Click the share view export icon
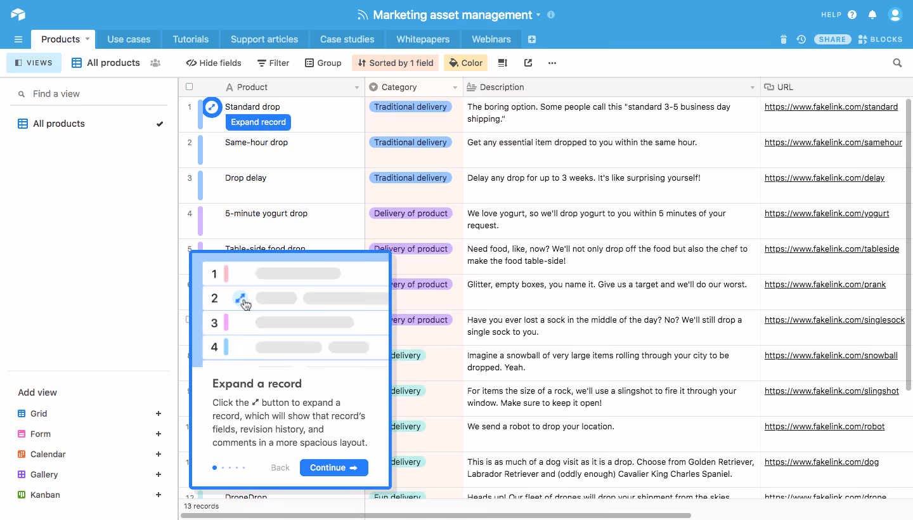The image size is (913, 520). tap(528, 63)
